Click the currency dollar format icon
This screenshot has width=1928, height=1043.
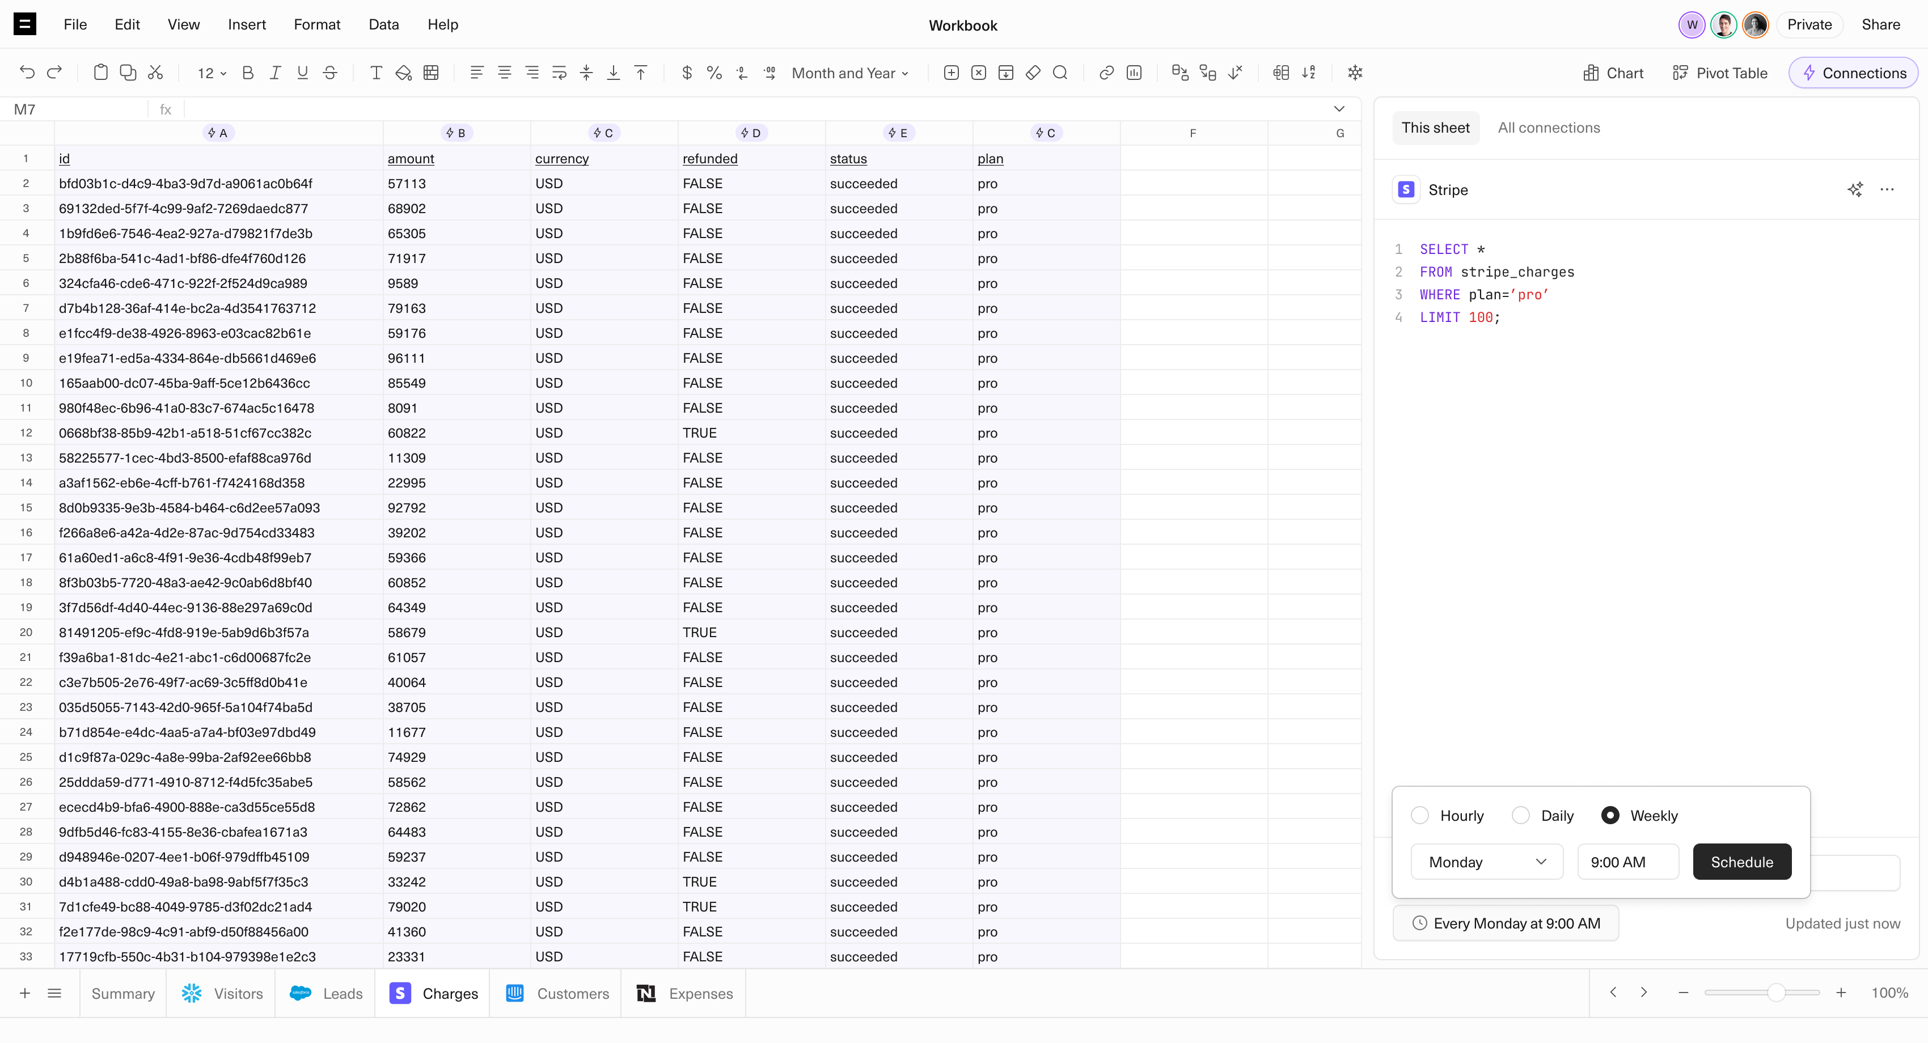click(686, 73)
